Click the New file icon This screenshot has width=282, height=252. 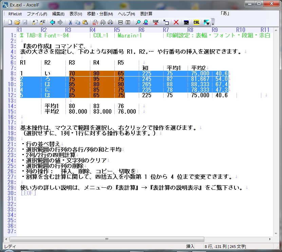coord(10,22)
